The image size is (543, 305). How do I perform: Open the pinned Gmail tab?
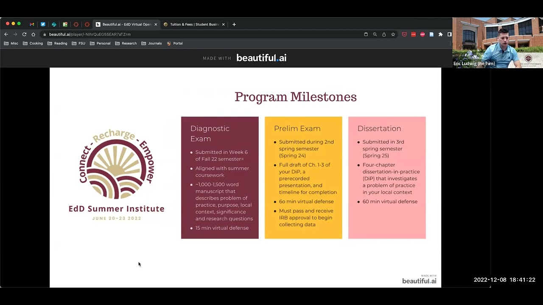tap(32, 25)
